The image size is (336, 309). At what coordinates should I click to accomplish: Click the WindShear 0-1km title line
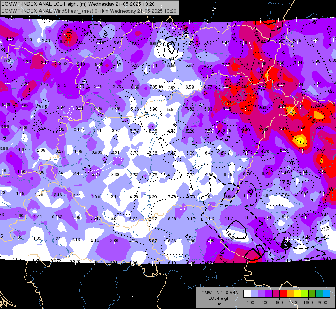coord(89,11)
